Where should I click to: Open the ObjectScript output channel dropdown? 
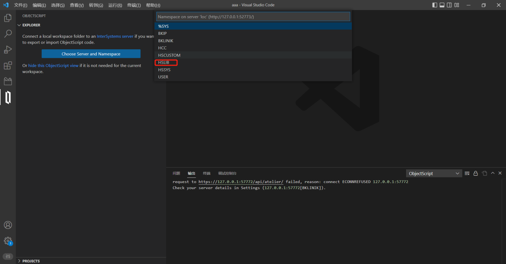tap(434, 173)
